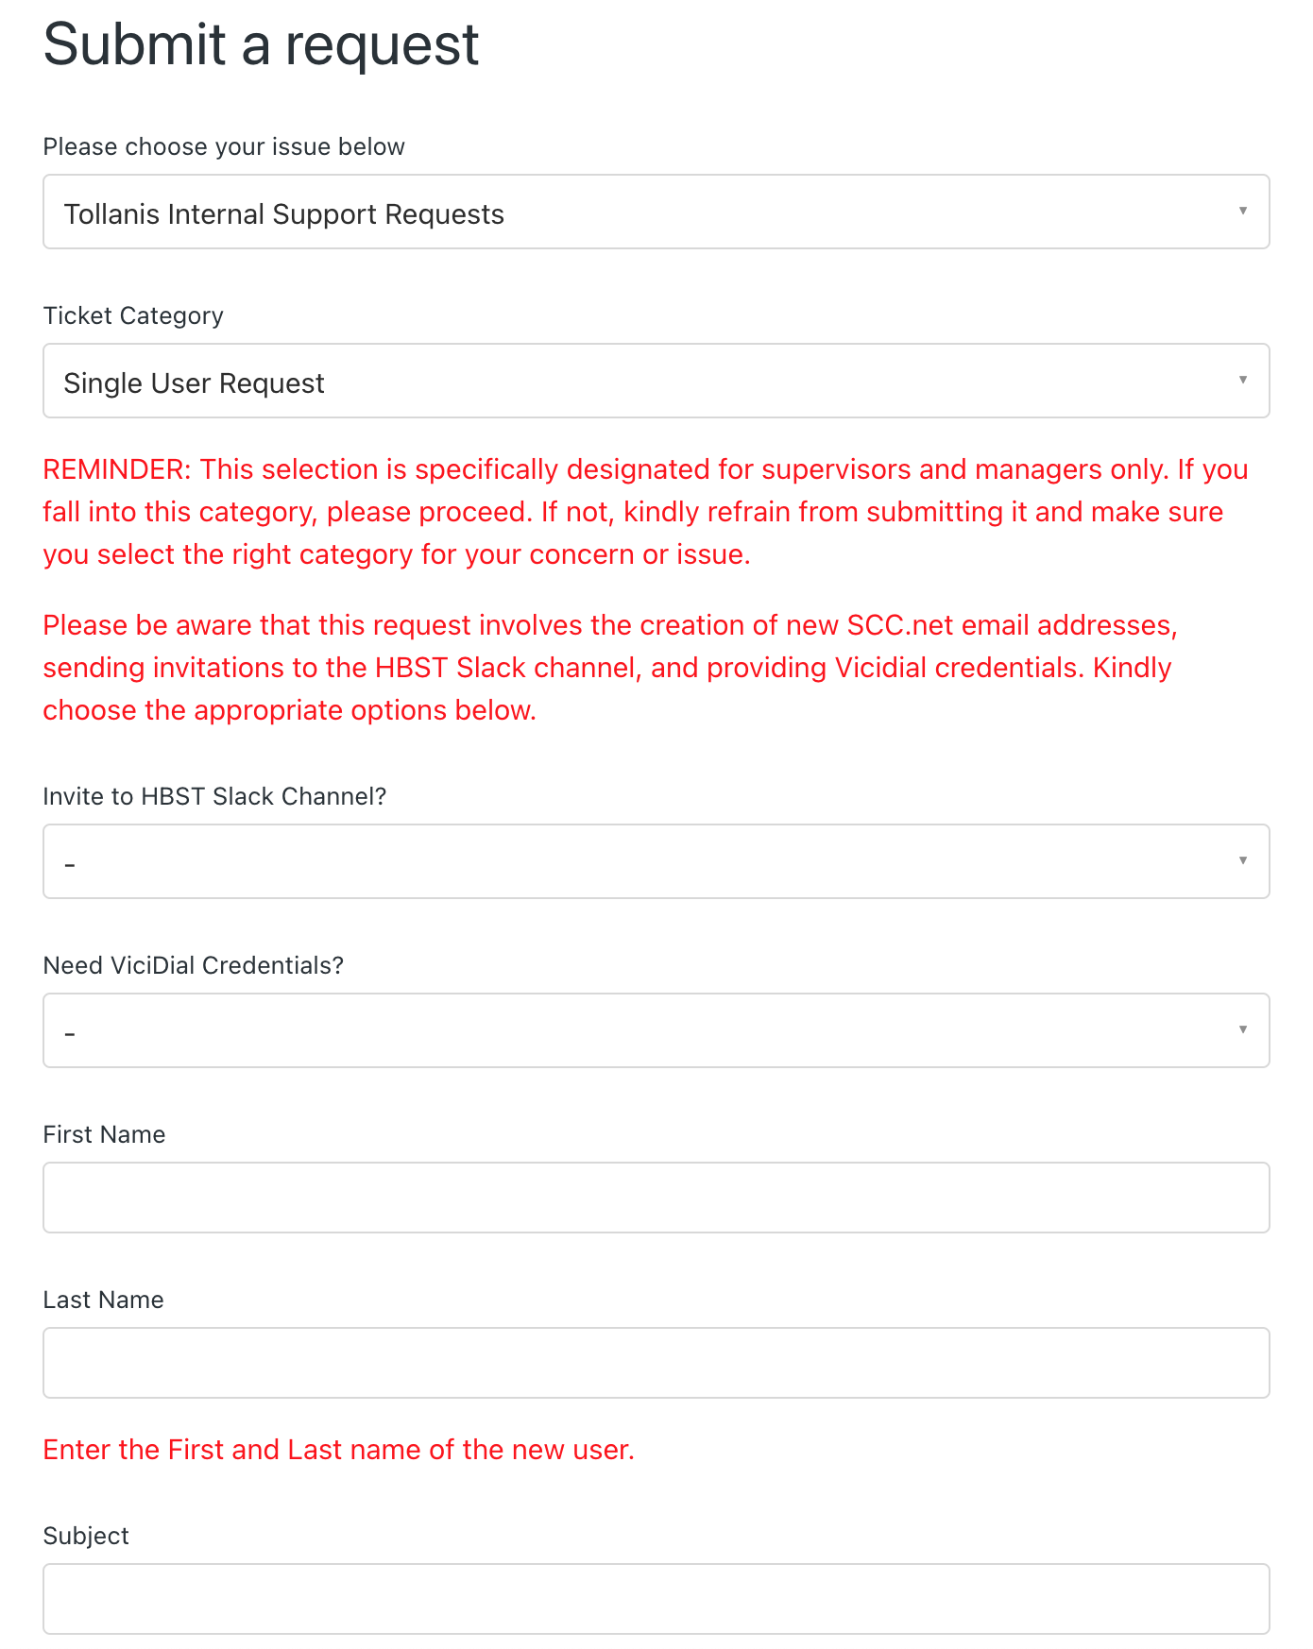Click the "Subject" field label

click(86, 1537)
